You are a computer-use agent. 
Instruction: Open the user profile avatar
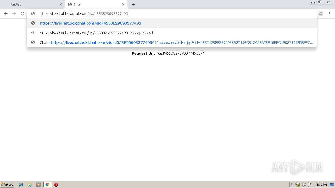[321, 14]
